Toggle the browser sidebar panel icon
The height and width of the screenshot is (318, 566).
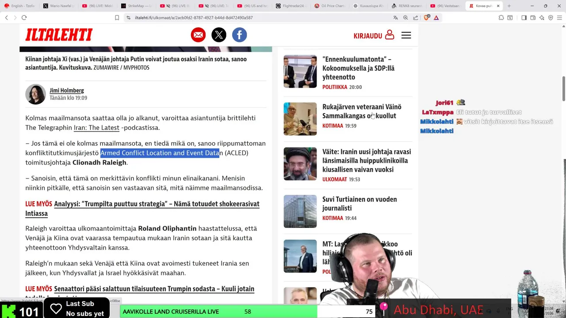[x=524, y=18]
